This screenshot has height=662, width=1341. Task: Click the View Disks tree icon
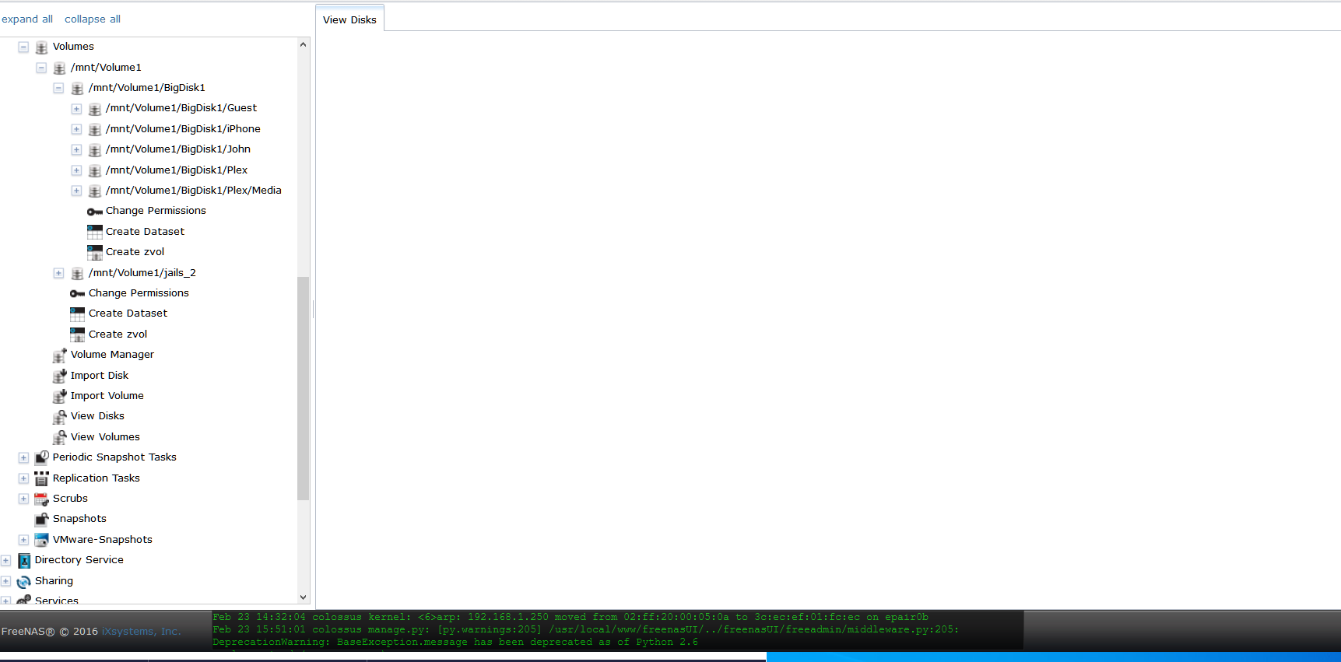59,417
